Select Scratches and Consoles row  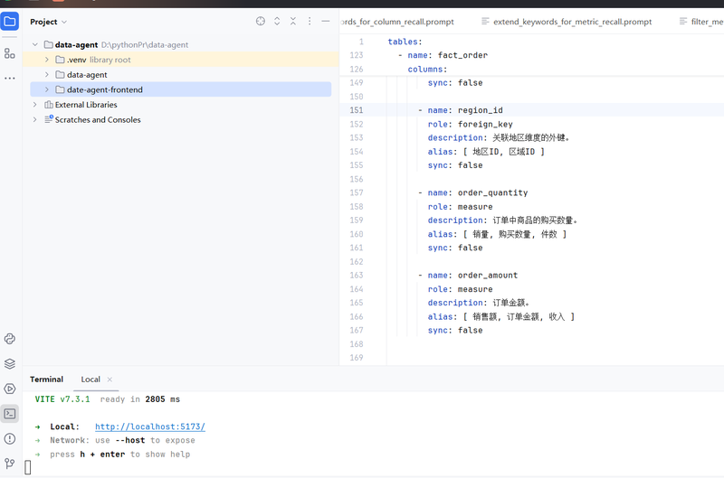coord(180,119)
